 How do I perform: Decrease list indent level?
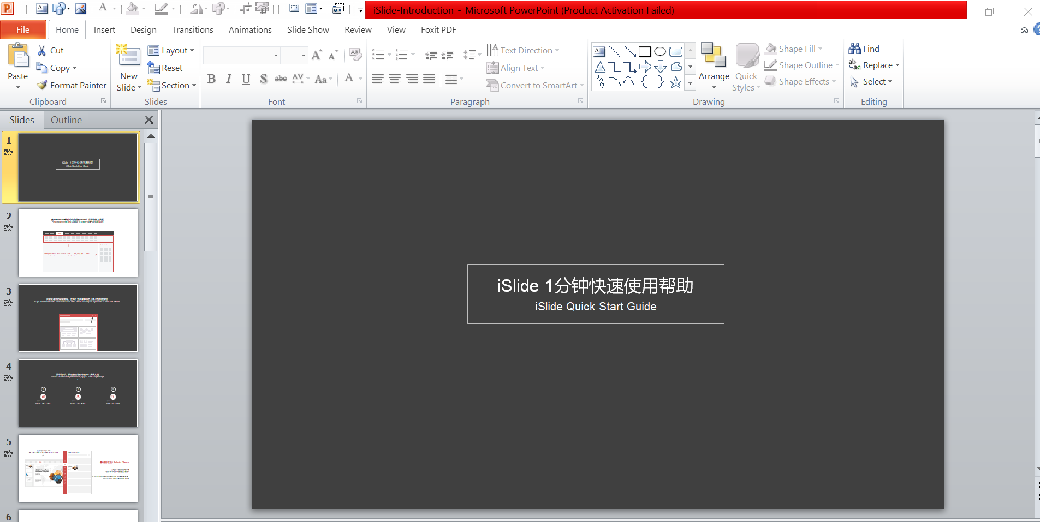click(431, 55)
